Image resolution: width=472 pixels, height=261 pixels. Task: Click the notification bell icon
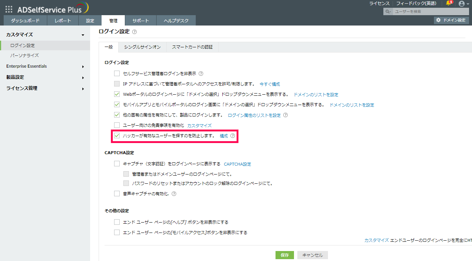click(x=449, y=3)
